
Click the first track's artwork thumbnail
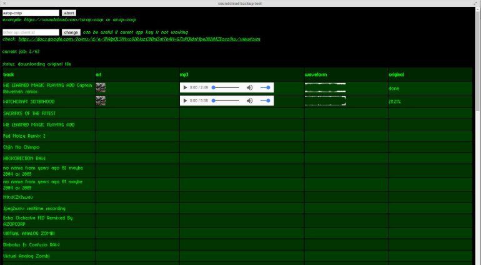pos(100,88)
